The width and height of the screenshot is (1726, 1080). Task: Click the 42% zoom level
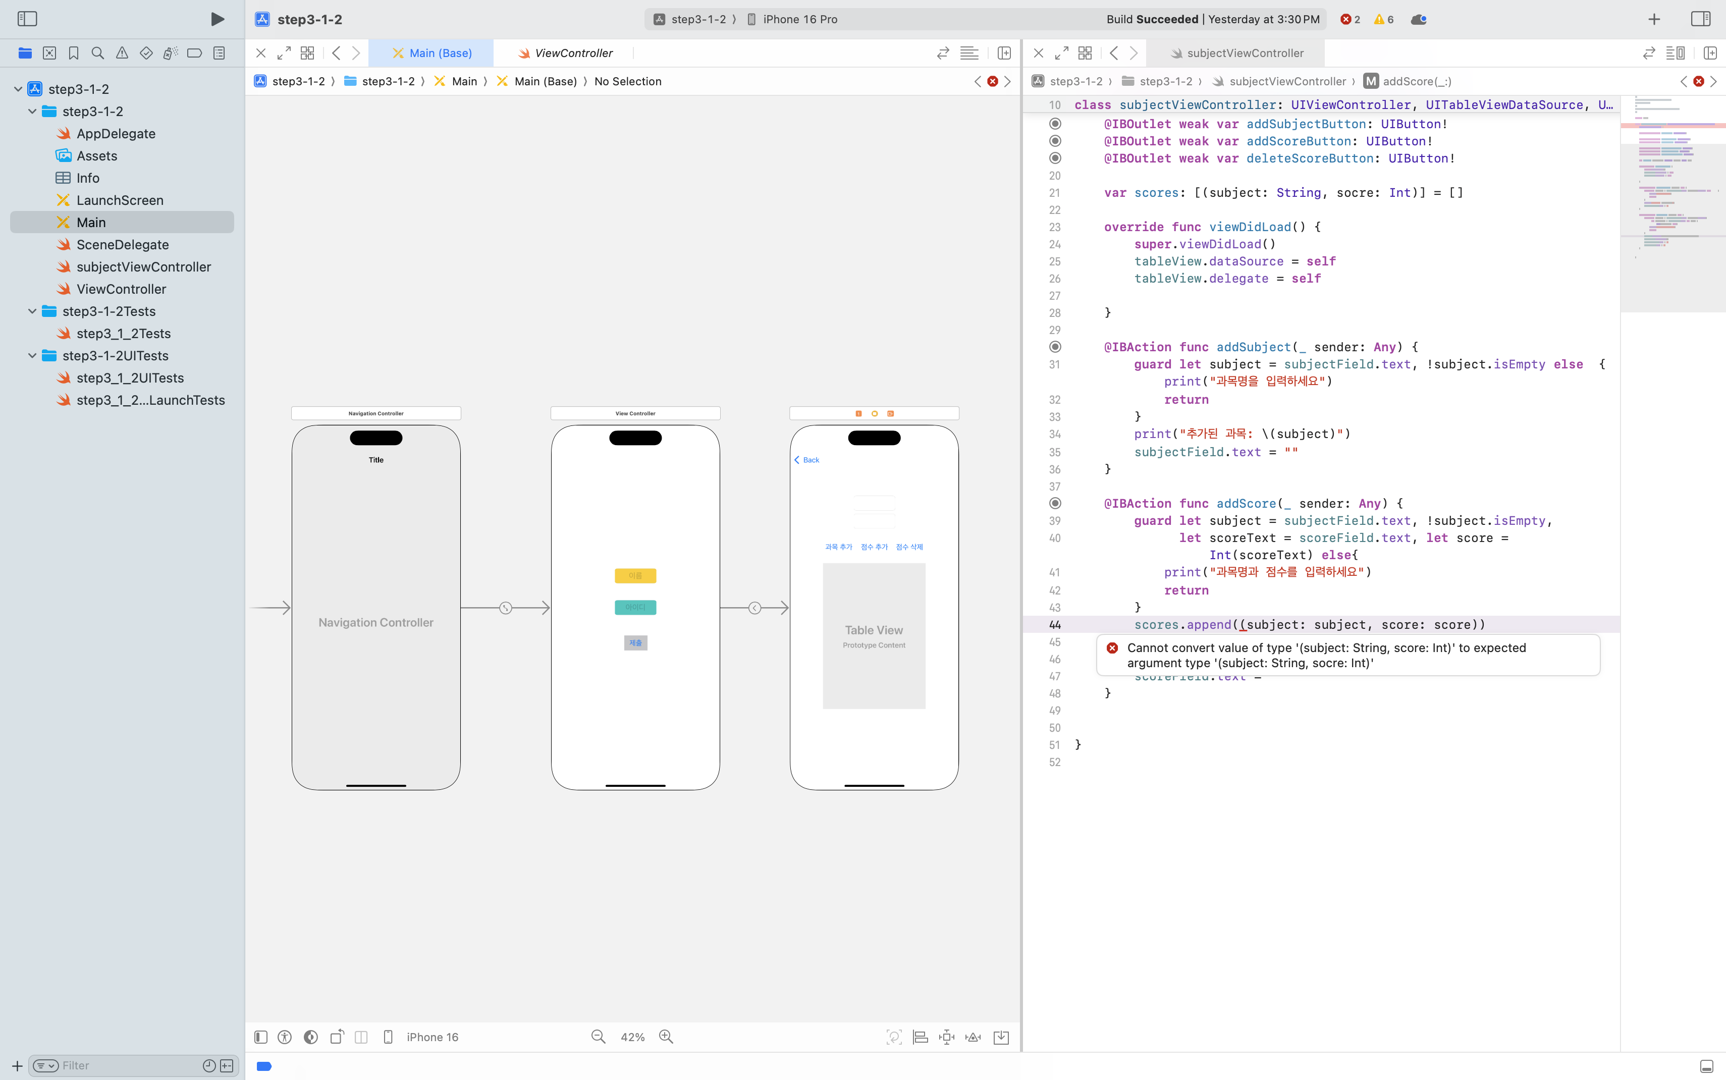[x=632, y=1037]
